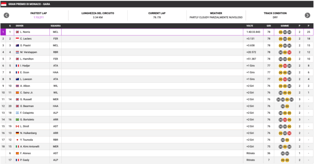Image resolution: width=315 pixels, height=165 pixels.
Task: Click the red soft tyre icon in Verstappen row
Action: point(289,53)
